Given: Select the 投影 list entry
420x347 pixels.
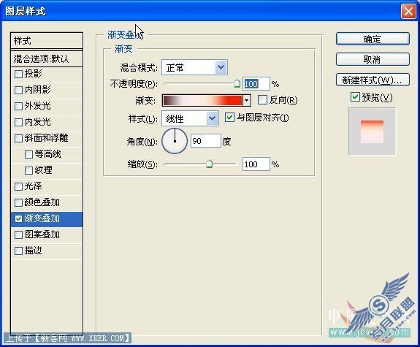Looking at the screenshot, I should 47,75.
